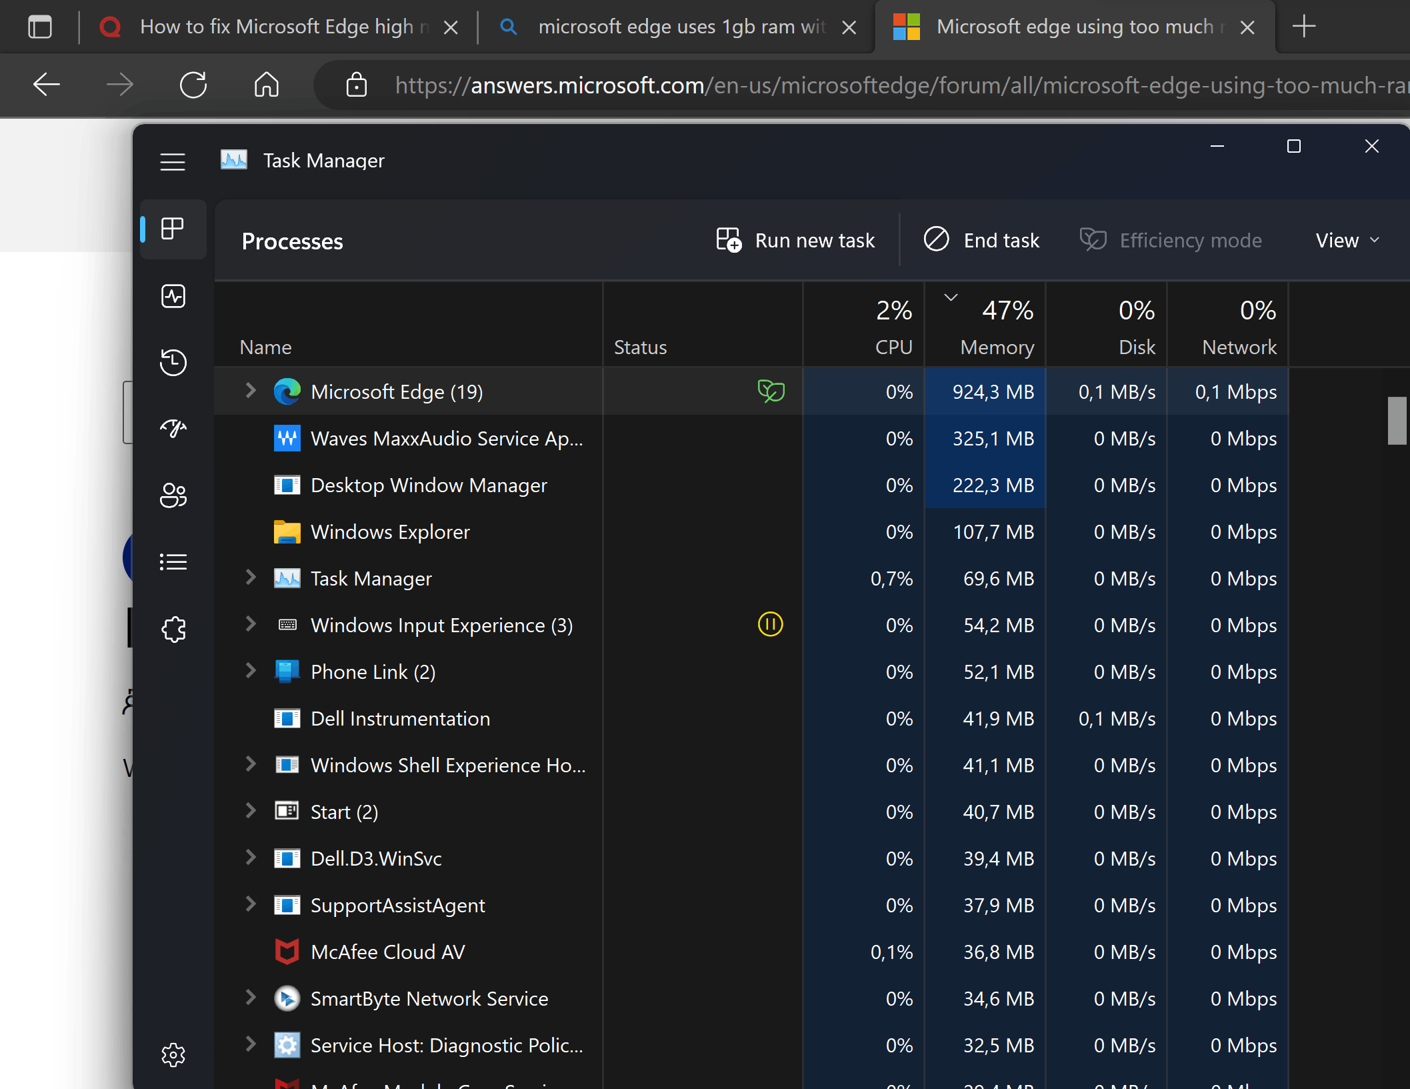
Task: Open the Performance page in sidebar
Action: [173, 296]
